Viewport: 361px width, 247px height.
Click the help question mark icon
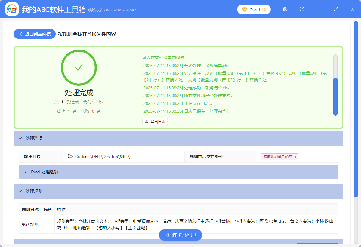302,9
